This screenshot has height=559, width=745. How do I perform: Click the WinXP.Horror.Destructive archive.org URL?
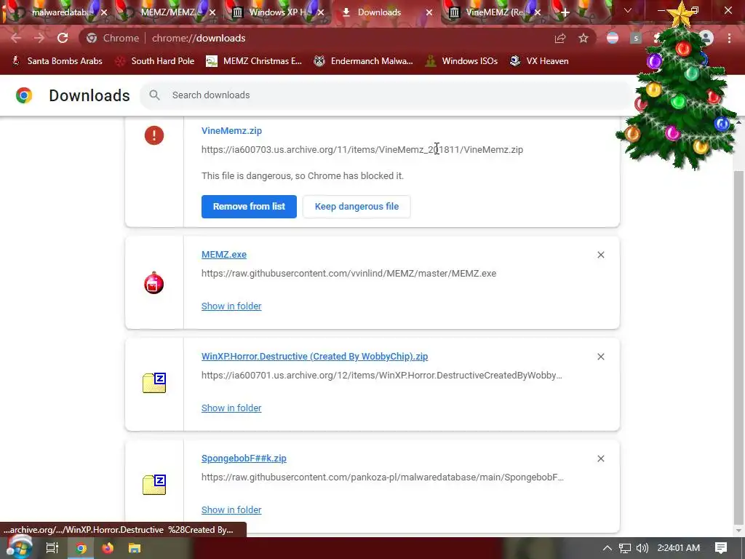tap(381, 376)
